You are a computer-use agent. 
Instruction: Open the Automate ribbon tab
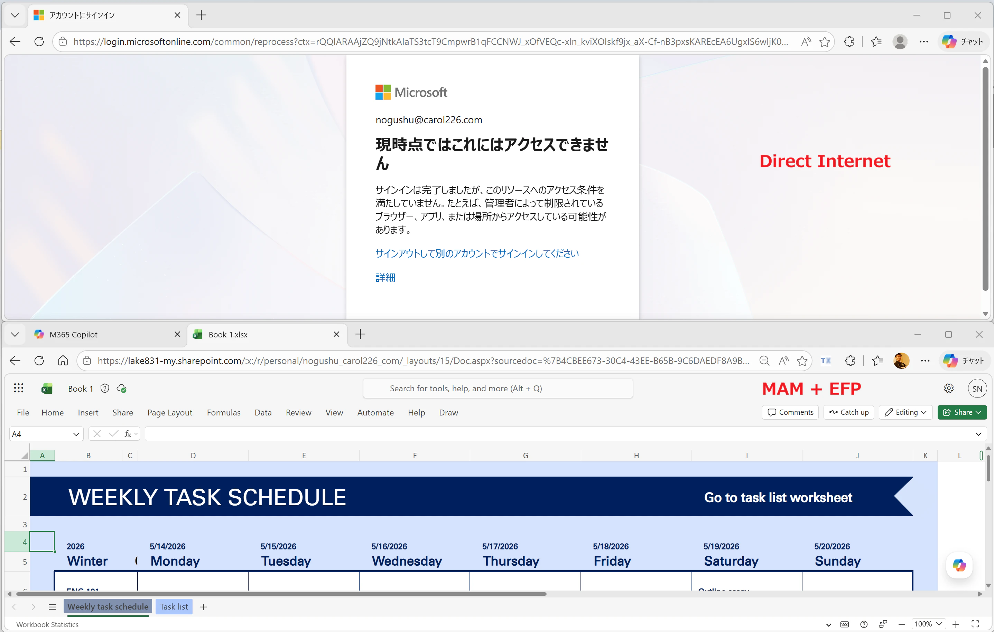click(375, 412)
